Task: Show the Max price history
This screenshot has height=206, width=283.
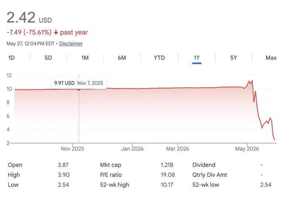Action: (x=271, y=58)
